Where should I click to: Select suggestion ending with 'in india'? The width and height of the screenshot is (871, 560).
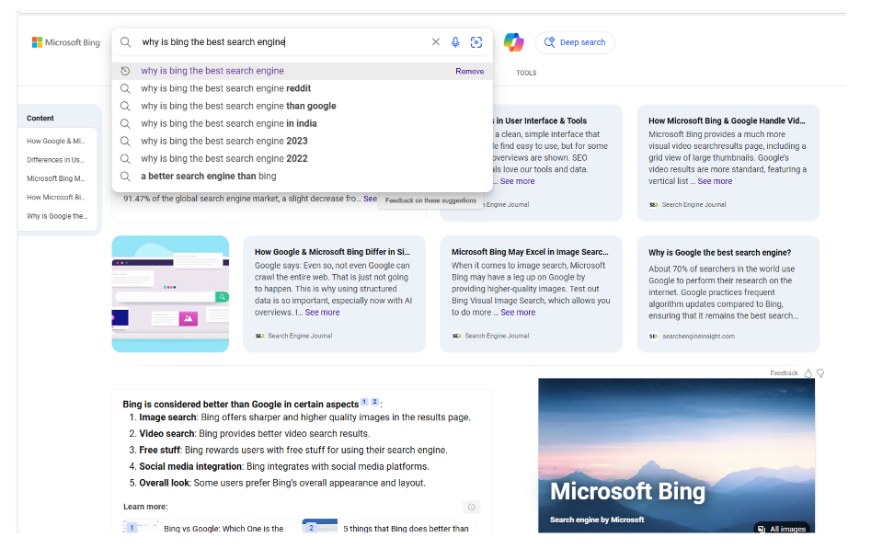point(303,123)
